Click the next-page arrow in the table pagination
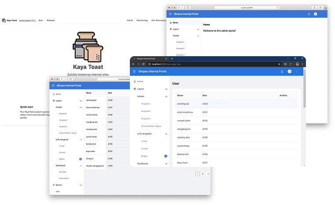The width and height of the screenshot is (335, 205). [x=208, y=174]
